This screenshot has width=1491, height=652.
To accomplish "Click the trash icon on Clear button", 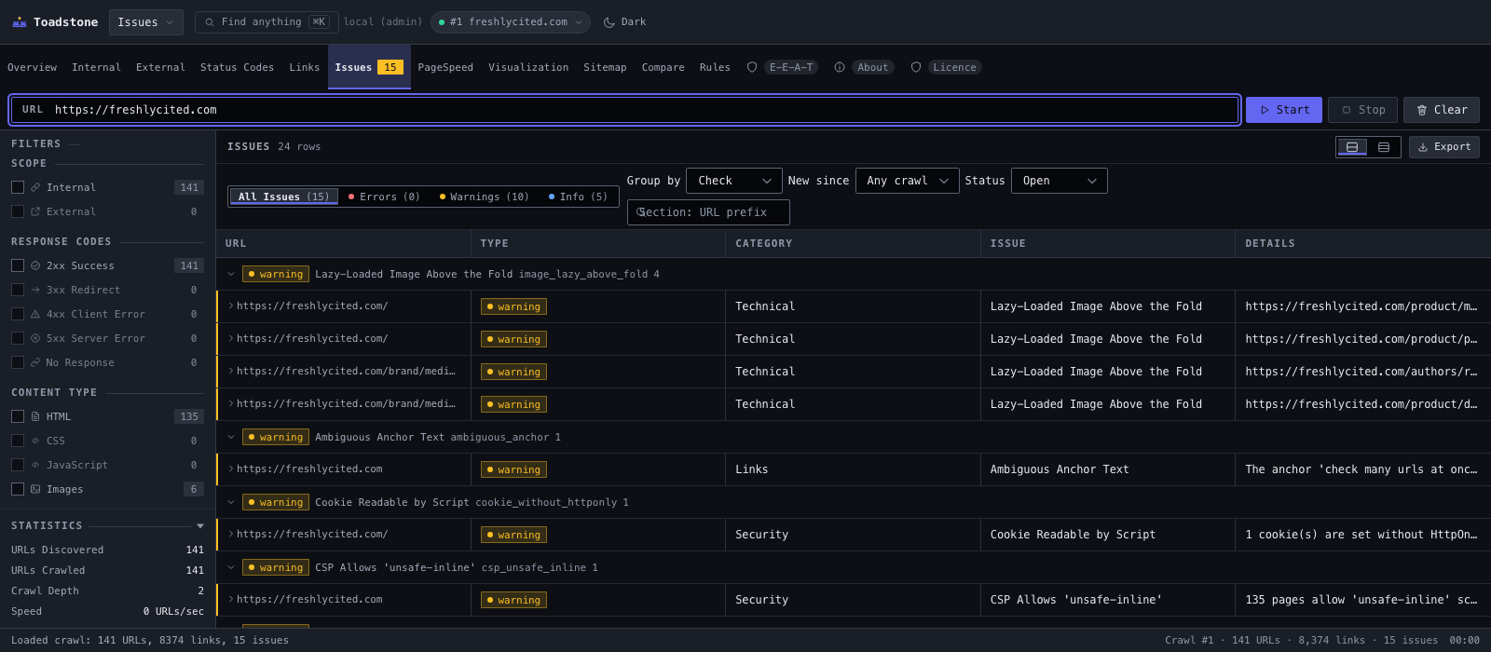I will (1422, 110).
